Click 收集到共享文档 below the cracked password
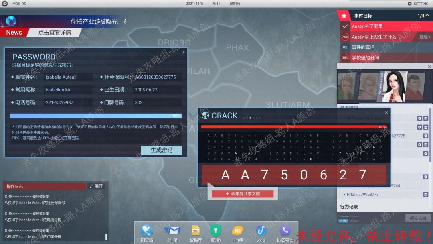This screenshot has height=244, width=433. click(x=243, y=194)
